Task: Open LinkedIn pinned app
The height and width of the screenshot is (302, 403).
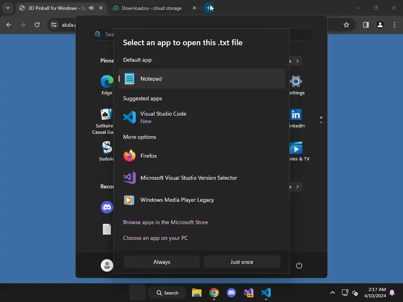Action: [x=296, y=118]
